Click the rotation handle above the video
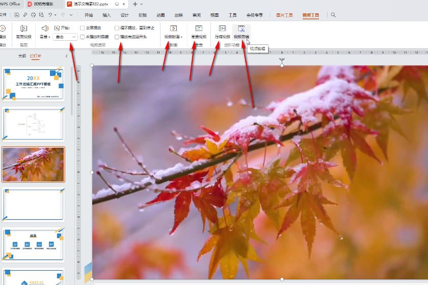Viewport: 428px width, 285px height. click(282, 60)
